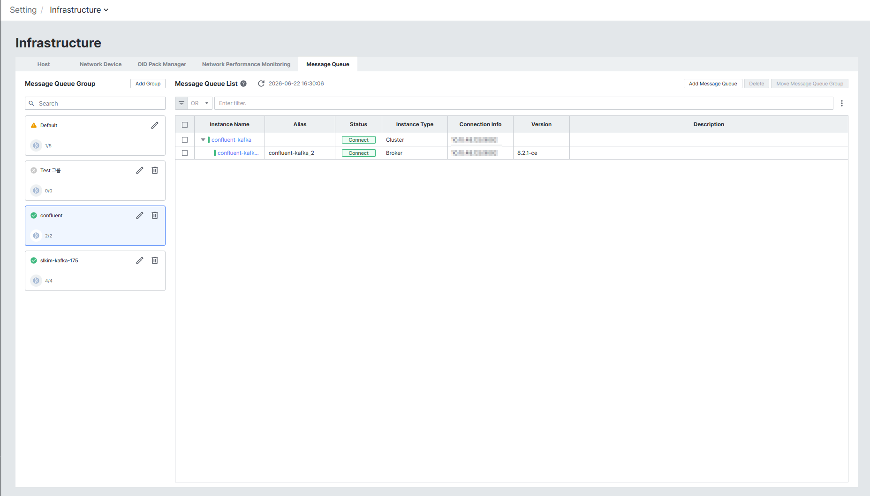This screenshot has width=870, height=496.
Task: Open the three-dot more options menu
Action: tap(842, 103)
